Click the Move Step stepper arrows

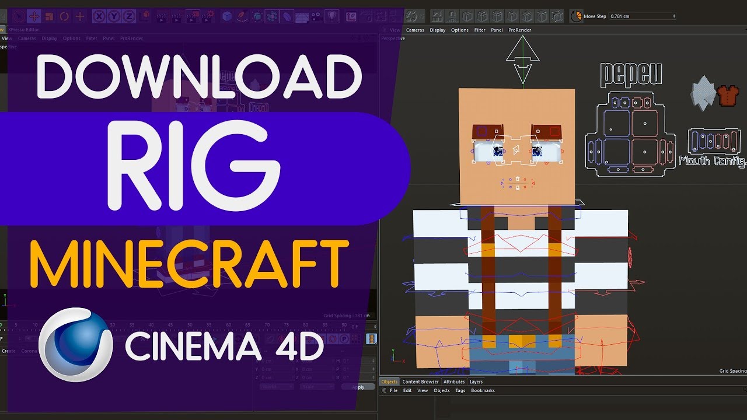tap(674, 16)
